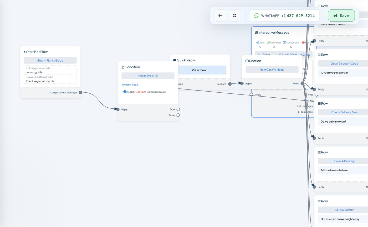Screen dimensions: 368x227
Task: Click the Quick Reply Sections output port
Action: 230,84
